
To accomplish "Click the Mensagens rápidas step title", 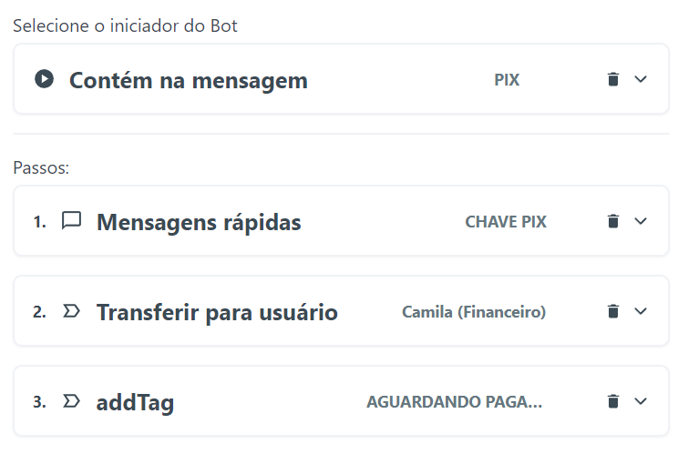I will pos(199,222).
